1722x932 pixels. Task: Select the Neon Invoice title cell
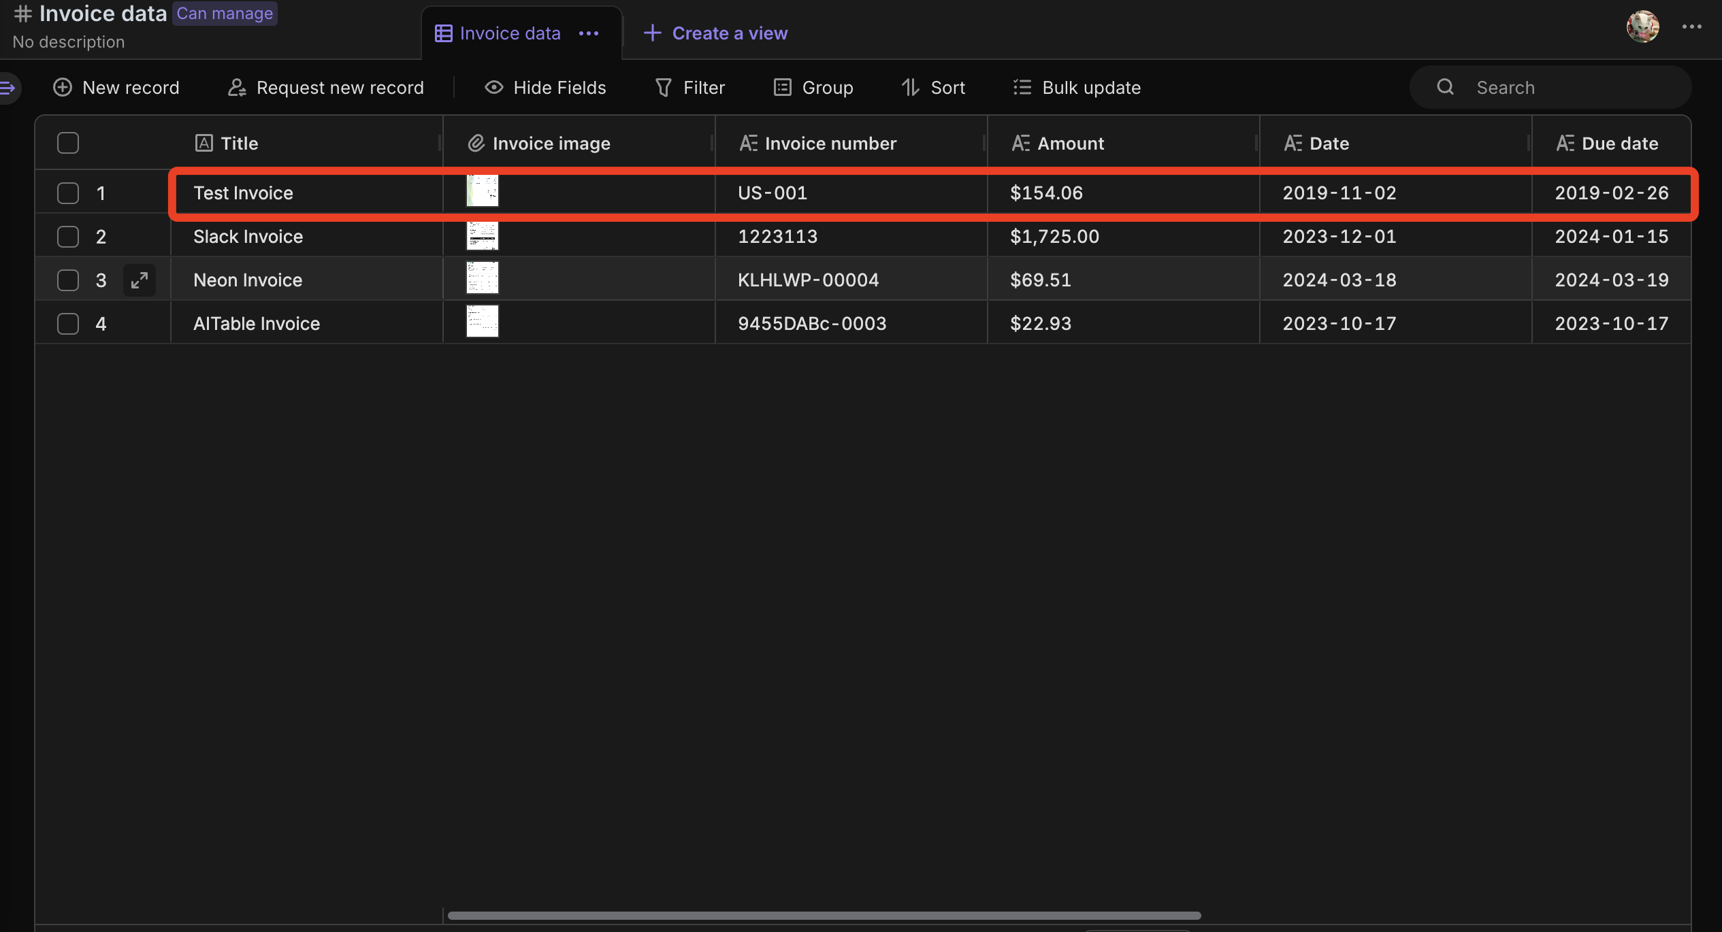pos(307,280)
